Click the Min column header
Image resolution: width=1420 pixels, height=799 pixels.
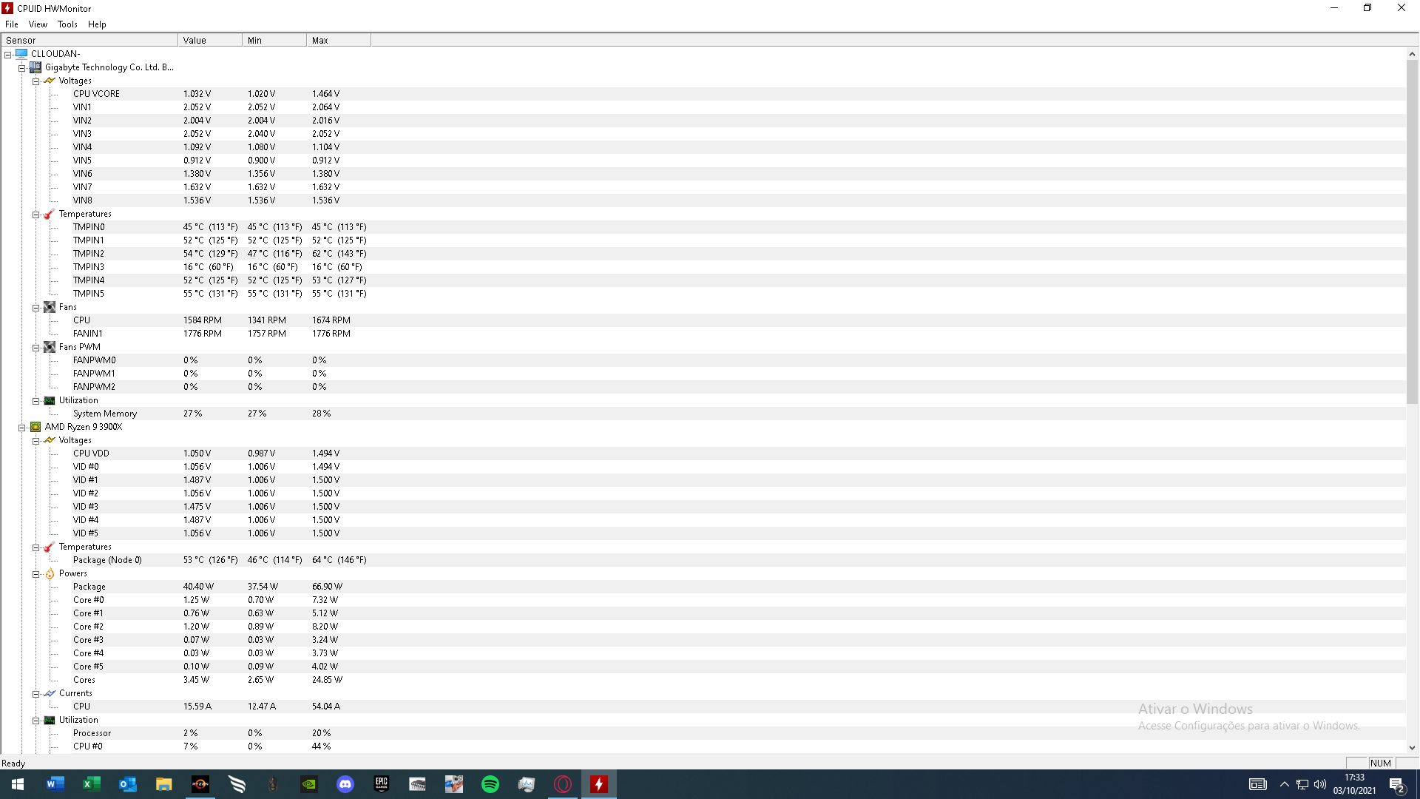coord(274,40)
